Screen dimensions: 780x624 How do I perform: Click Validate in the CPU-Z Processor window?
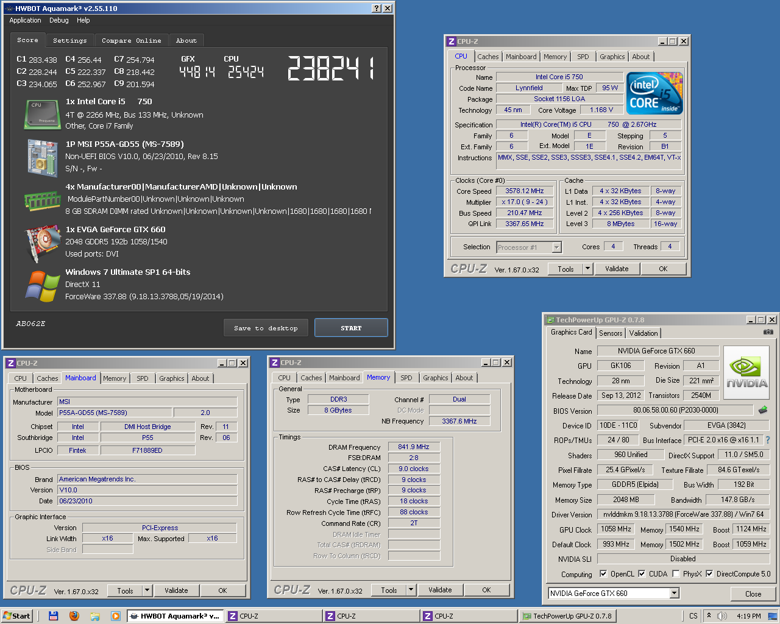coord(617,269)
